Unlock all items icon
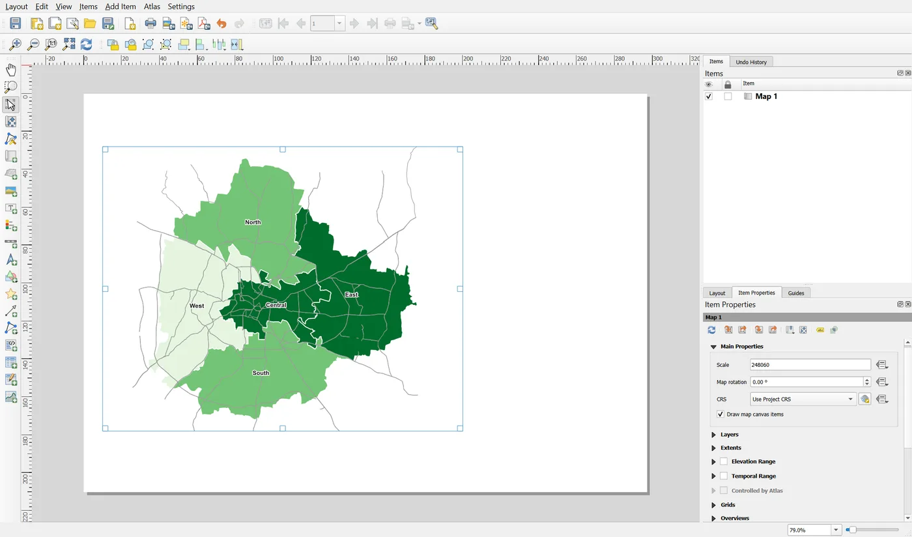Viewport: 912px width, 537px height. (x=131, y=44)
